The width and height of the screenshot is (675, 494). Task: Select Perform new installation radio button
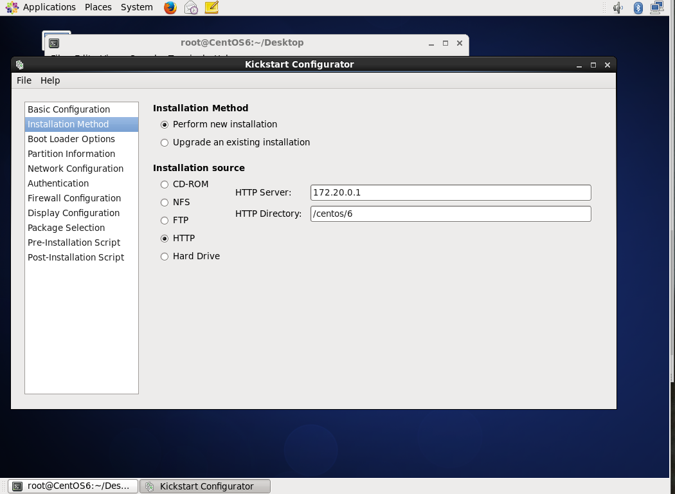coord(165,125)
